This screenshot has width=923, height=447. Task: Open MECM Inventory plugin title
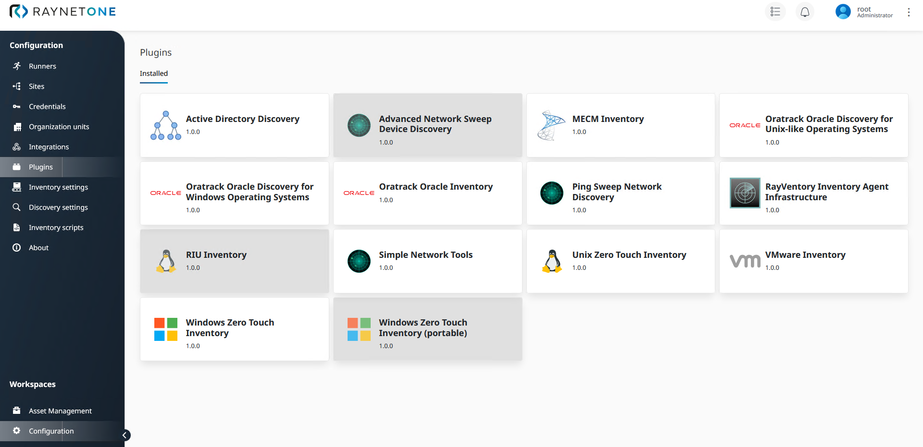click(608, 119)
